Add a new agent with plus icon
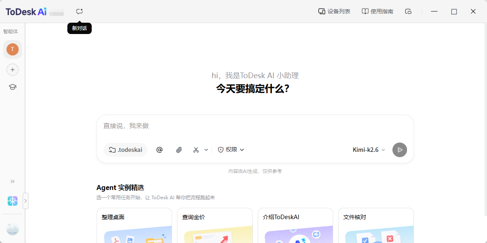Viewport: 487px width, 243px height. pyautogui.click(x=13, y=70)
